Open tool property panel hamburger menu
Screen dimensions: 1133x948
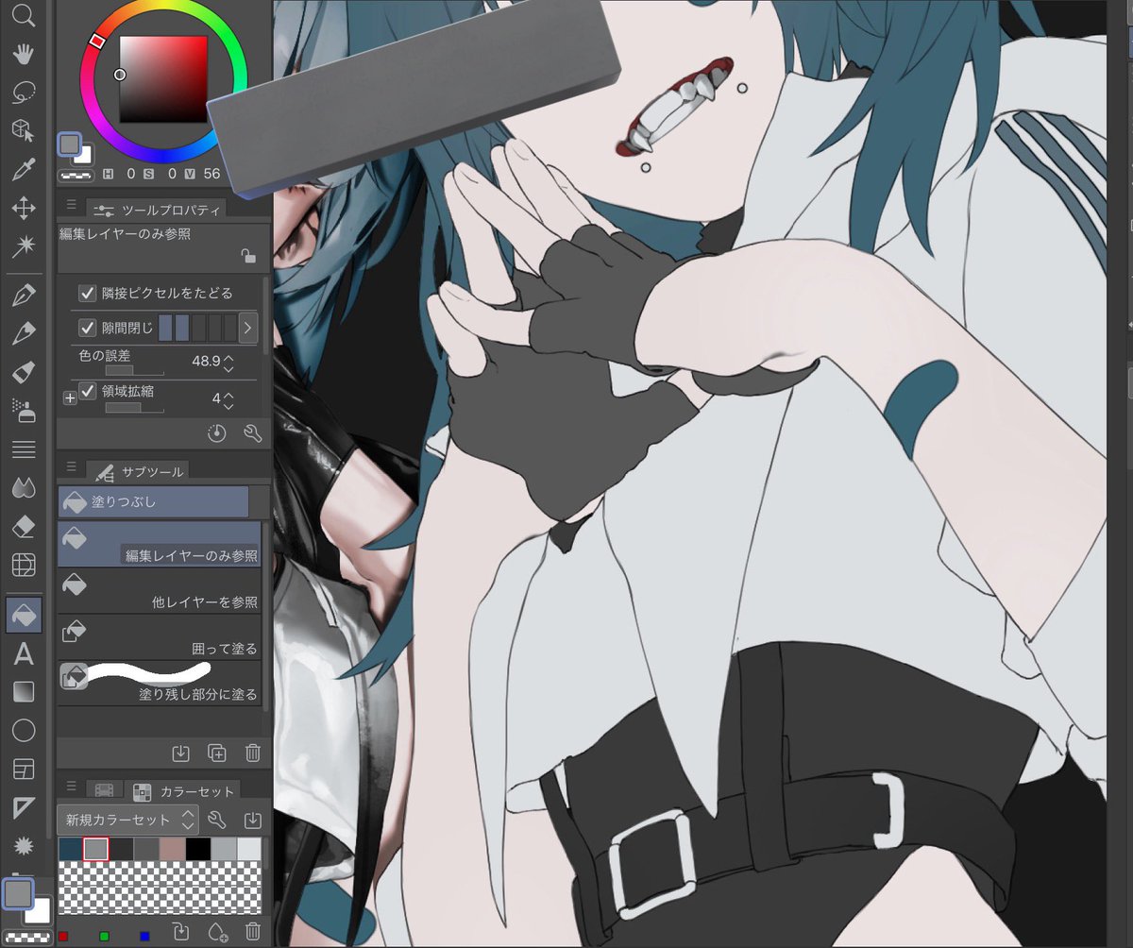(x=71, y=206)
